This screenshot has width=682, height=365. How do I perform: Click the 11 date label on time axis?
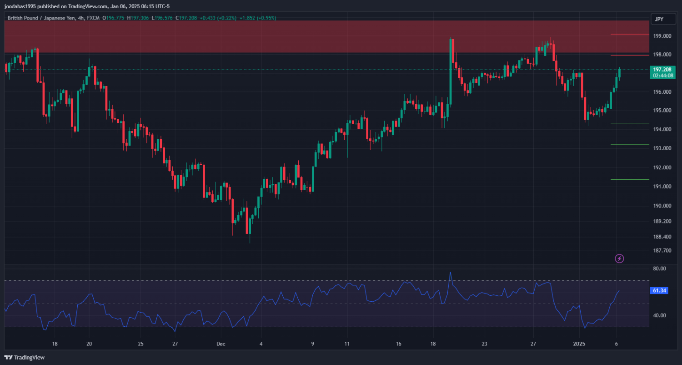pyautogui.click(x=347, y=344)
